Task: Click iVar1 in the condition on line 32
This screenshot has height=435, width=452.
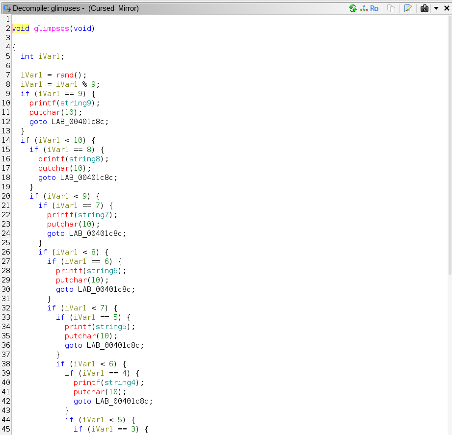Action: pyautogui.click(x=76, y=308)
